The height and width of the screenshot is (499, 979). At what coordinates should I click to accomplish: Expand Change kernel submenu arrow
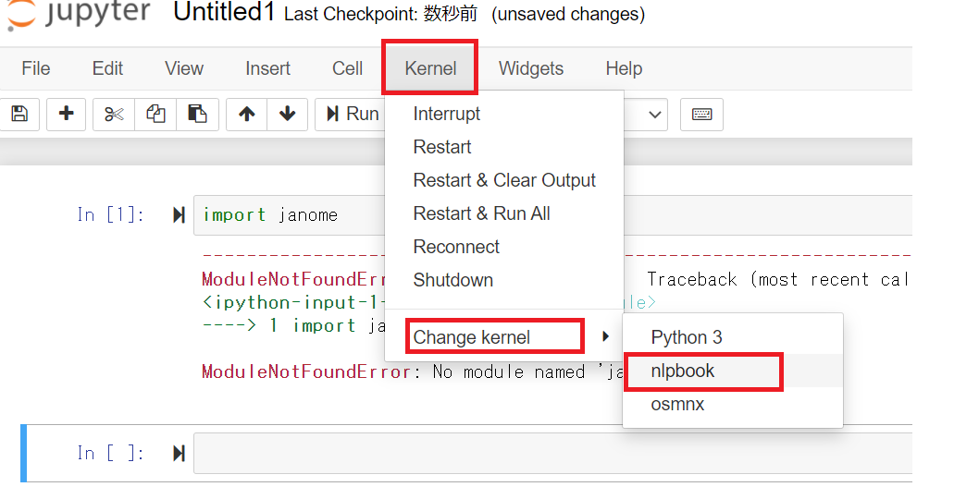pos(605,336)
